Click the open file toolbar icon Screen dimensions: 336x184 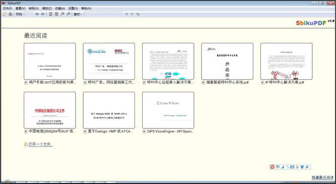coord(5,14)
